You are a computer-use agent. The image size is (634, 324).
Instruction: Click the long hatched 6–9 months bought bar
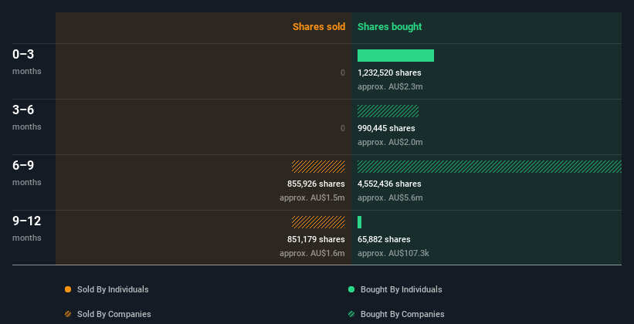(489, 167)
